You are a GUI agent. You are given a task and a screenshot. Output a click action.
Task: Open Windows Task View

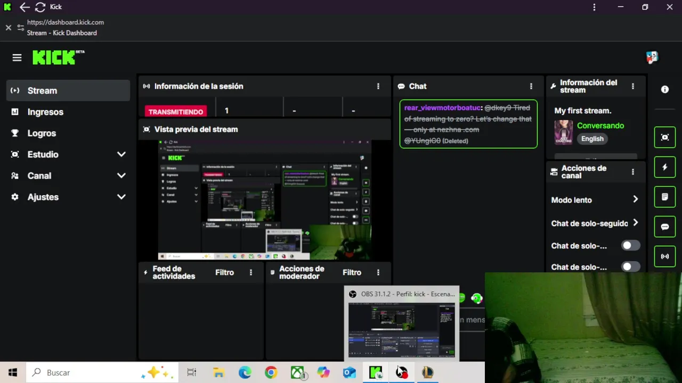click(x=192, y=372)
